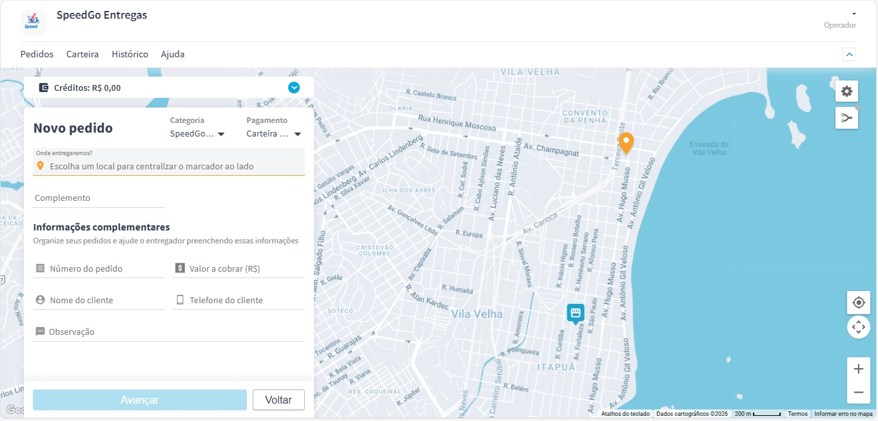878x421 pixels.
Task: Click the Voltar button
Action: (x=278, y=400)
